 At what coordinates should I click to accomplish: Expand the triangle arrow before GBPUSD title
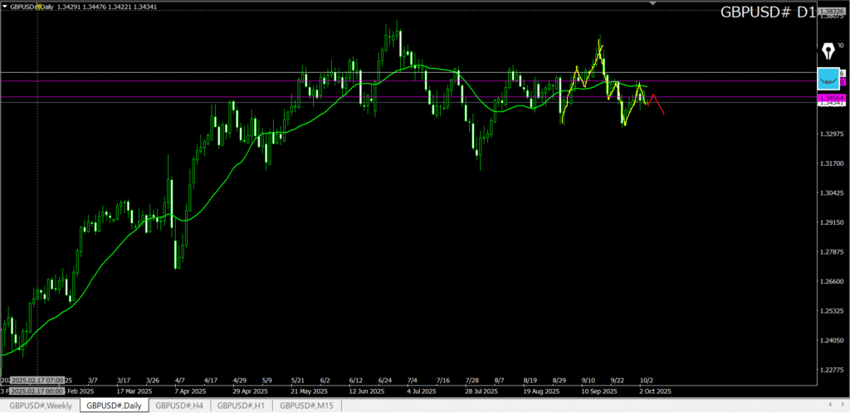coord(5,7)
